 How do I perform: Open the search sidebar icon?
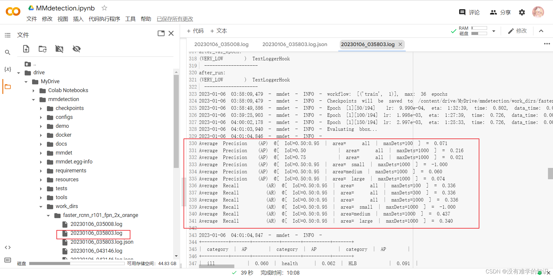pos(8,52)
